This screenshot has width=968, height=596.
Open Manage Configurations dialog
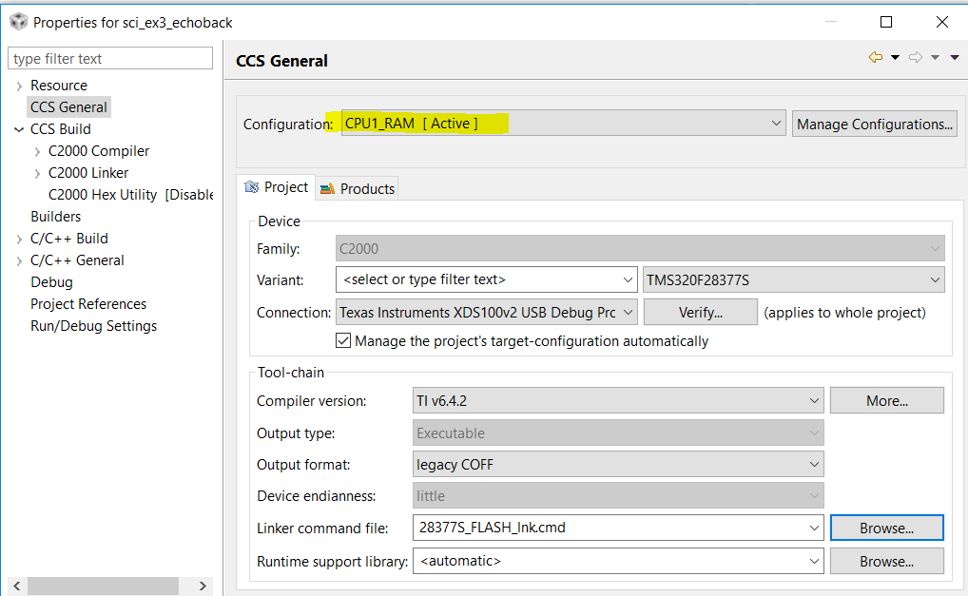point(873,123)
